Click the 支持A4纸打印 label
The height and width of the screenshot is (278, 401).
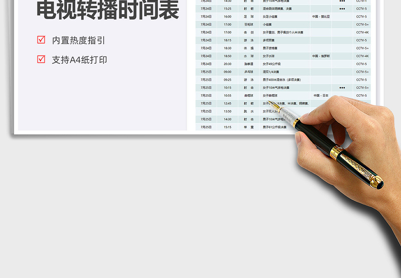coord(80,60)
